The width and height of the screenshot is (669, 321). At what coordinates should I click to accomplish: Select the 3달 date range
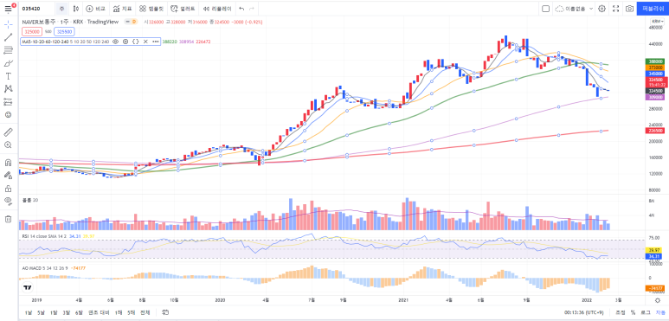click(x=67, y=312)
